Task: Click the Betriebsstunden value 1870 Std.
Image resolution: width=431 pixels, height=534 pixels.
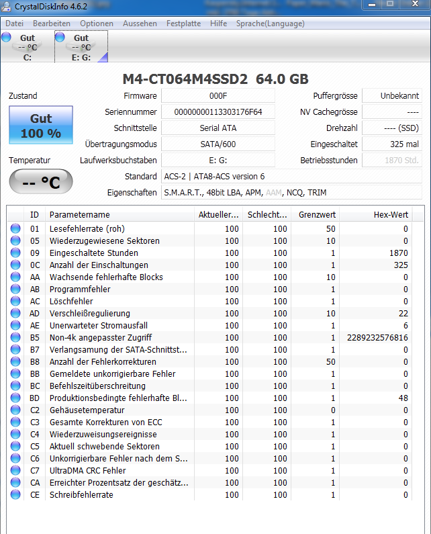Action: click(x=392, y=160)
